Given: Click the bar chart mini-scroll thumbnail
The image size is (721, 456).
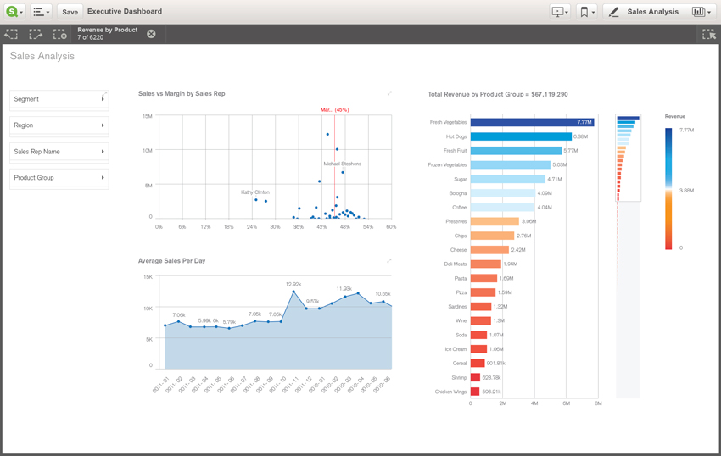Looking at the screenshot, I should click(x=628, y=157).
